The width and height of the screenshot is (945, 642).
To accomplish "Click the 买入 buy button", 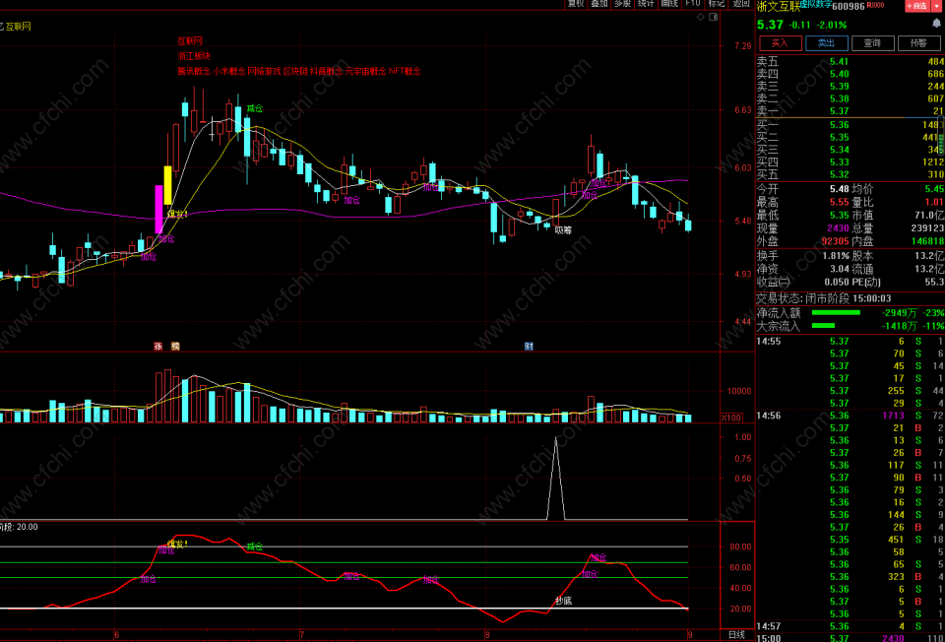I will [781, 43].
